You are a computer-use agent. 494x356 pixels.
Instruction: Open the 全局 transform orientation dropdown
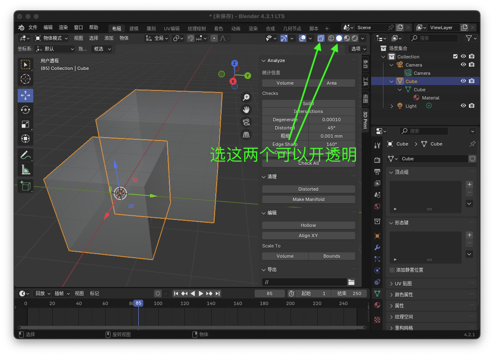pos(157,38)
